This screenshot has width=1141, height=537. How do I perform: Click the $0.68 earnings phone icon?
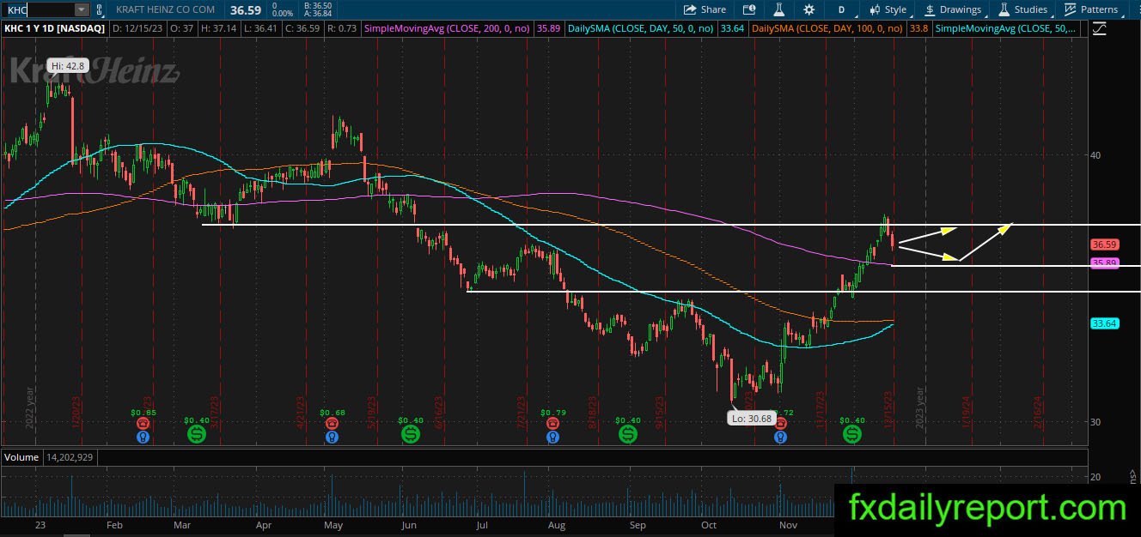pyautogui.click(x=332, y=424)
